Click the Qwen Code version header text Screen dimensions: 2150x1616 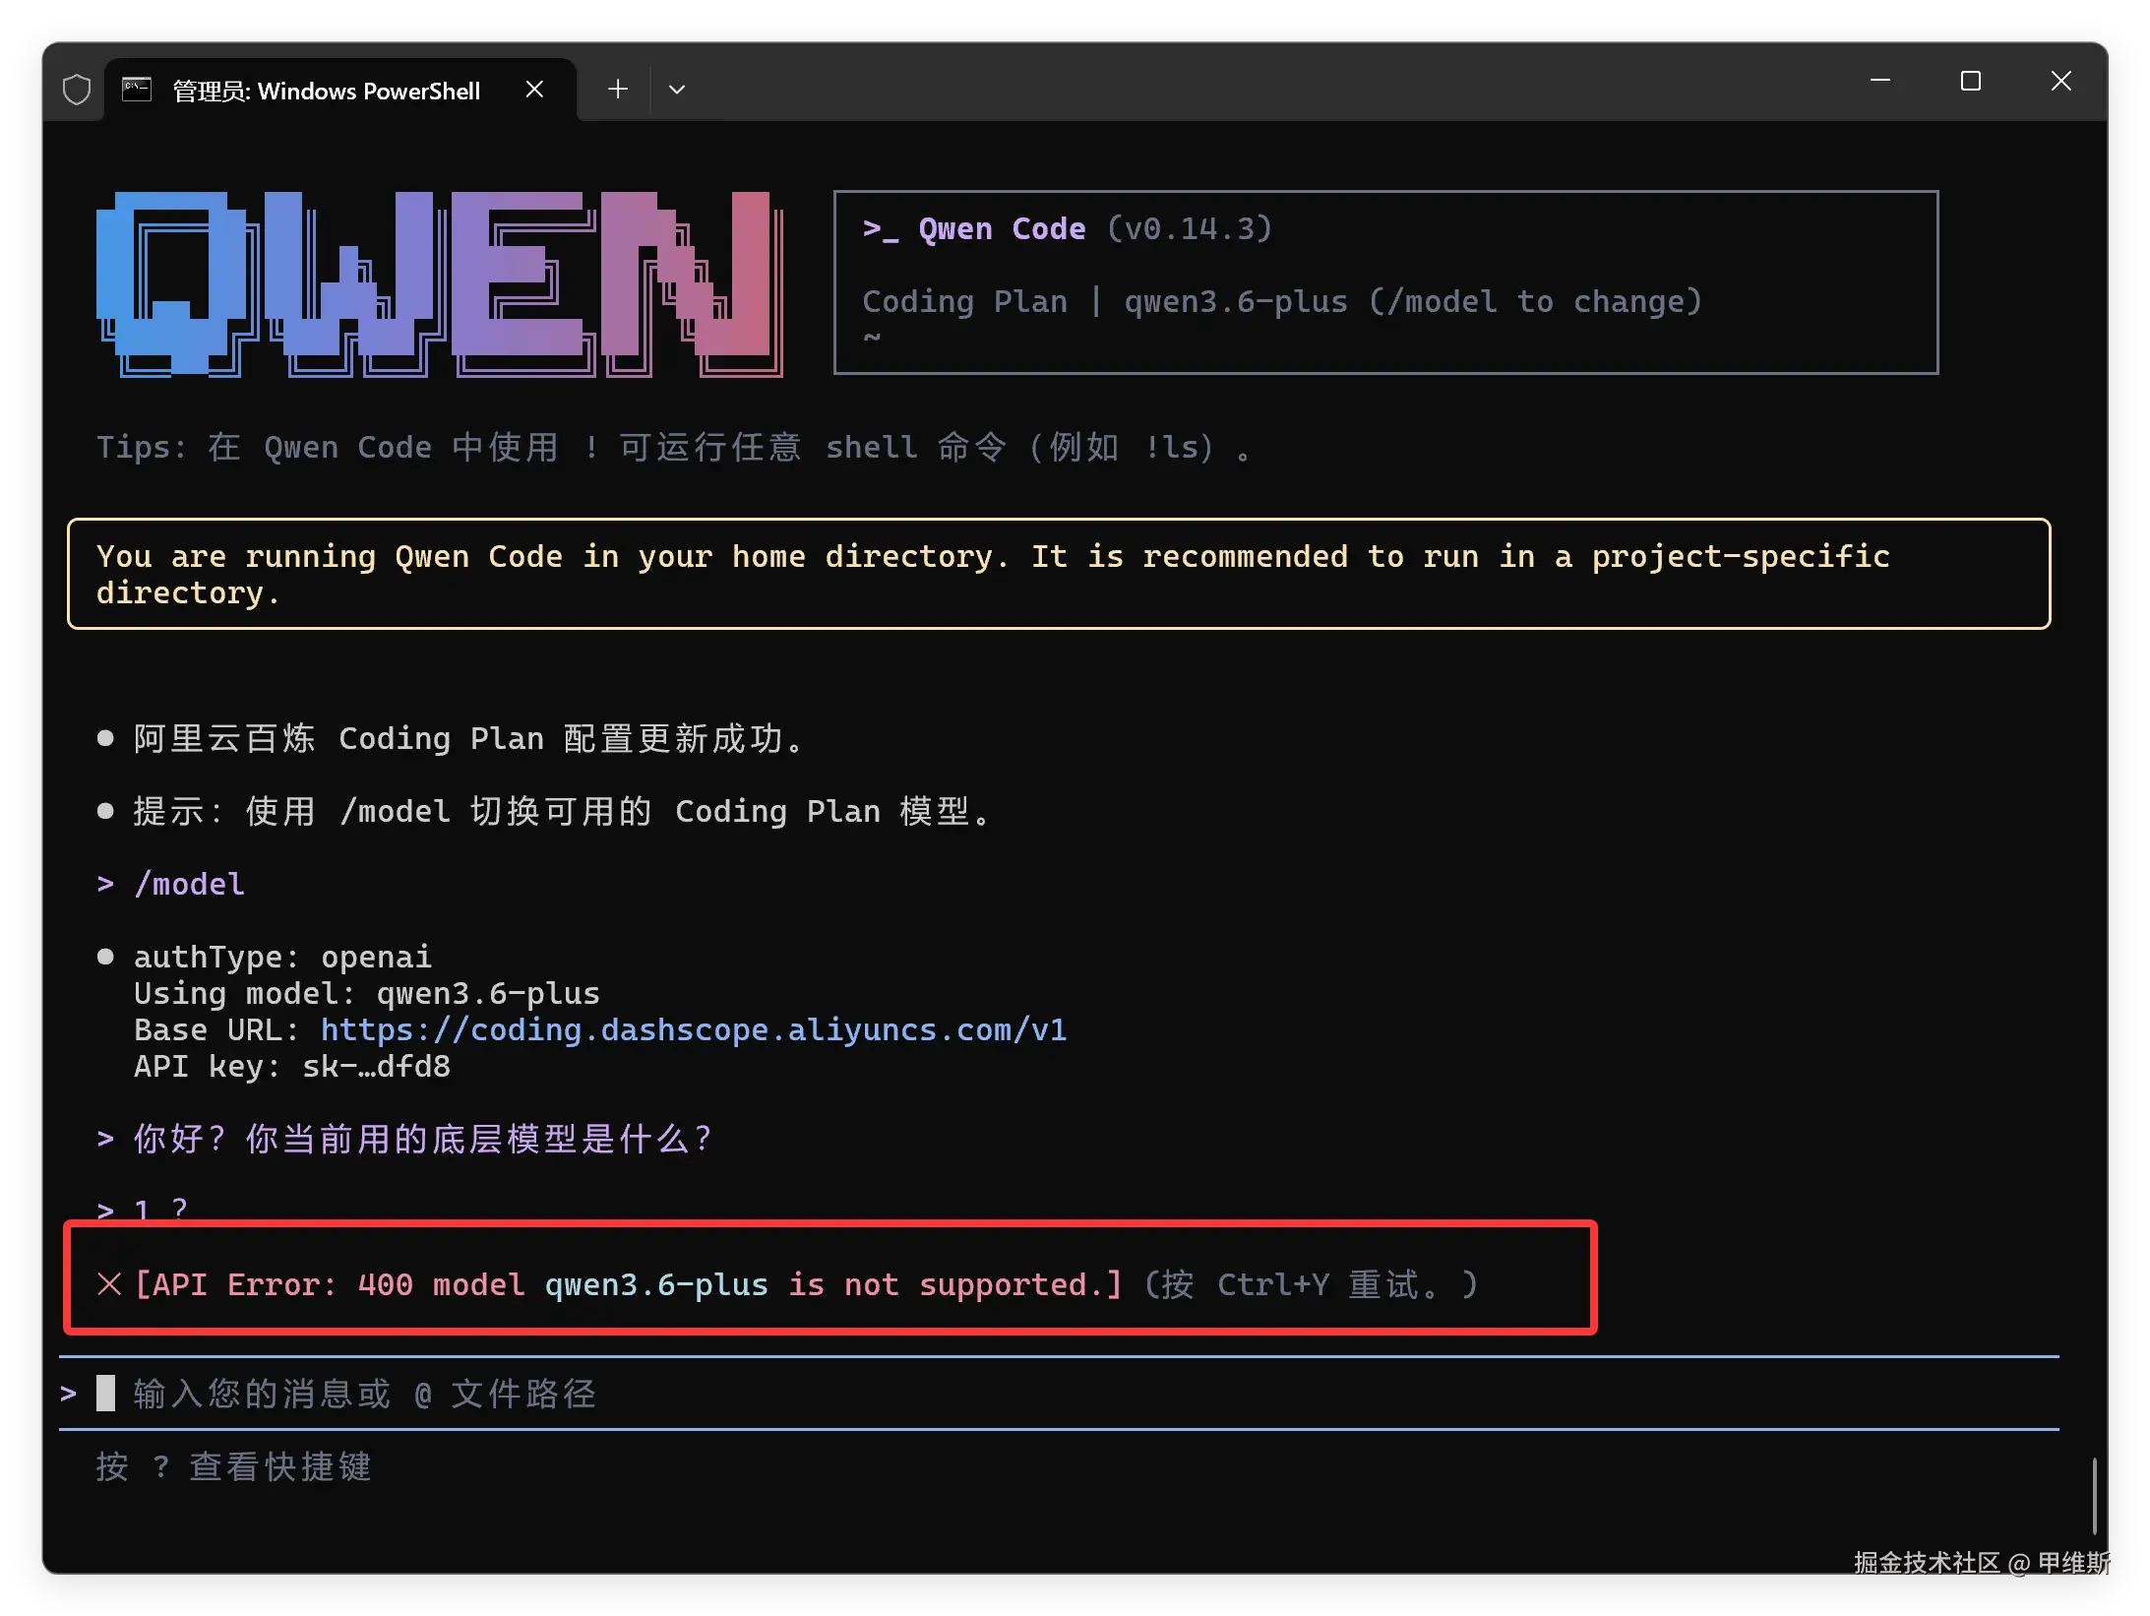pos(1067,229)
